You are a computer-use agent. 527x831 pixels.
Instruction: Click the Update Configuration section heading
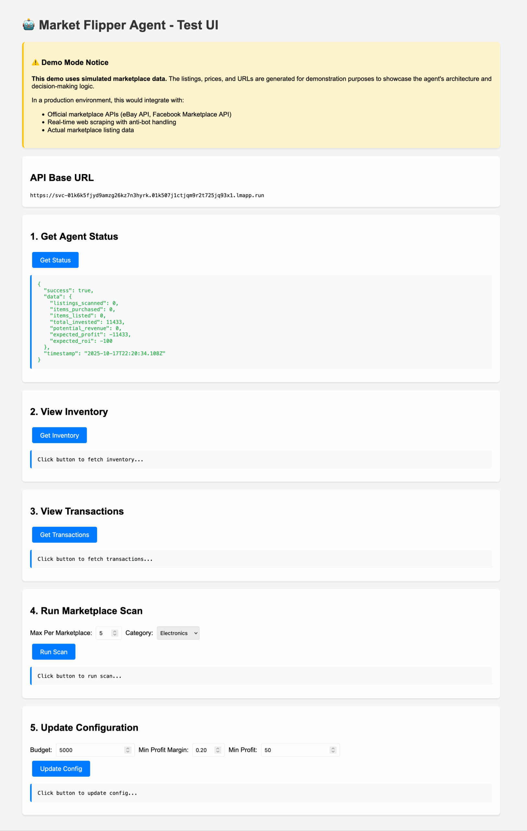pos(84,727)
